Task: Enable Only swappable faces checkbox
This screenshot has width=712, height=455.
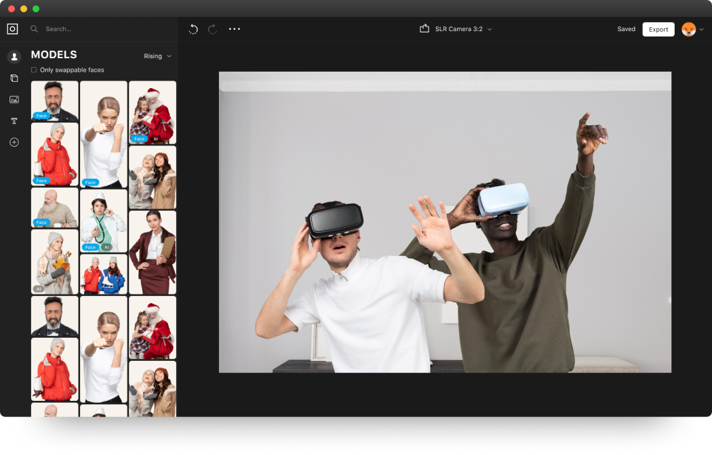Action: [34, 70]
